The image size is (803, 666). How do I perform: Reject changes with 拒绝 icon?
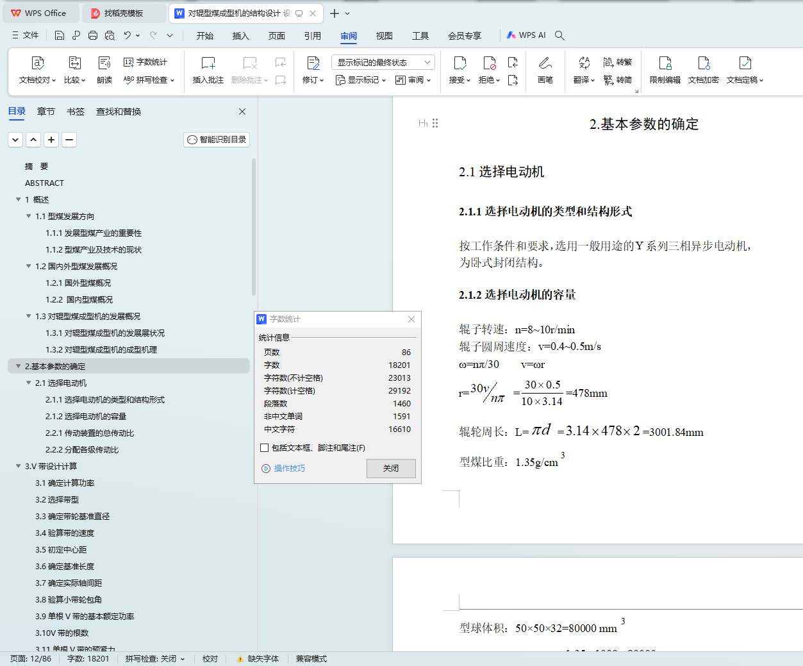(x=490, y=63)
